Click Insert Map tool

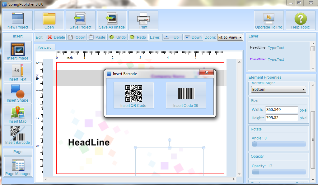tap(18, 114)
